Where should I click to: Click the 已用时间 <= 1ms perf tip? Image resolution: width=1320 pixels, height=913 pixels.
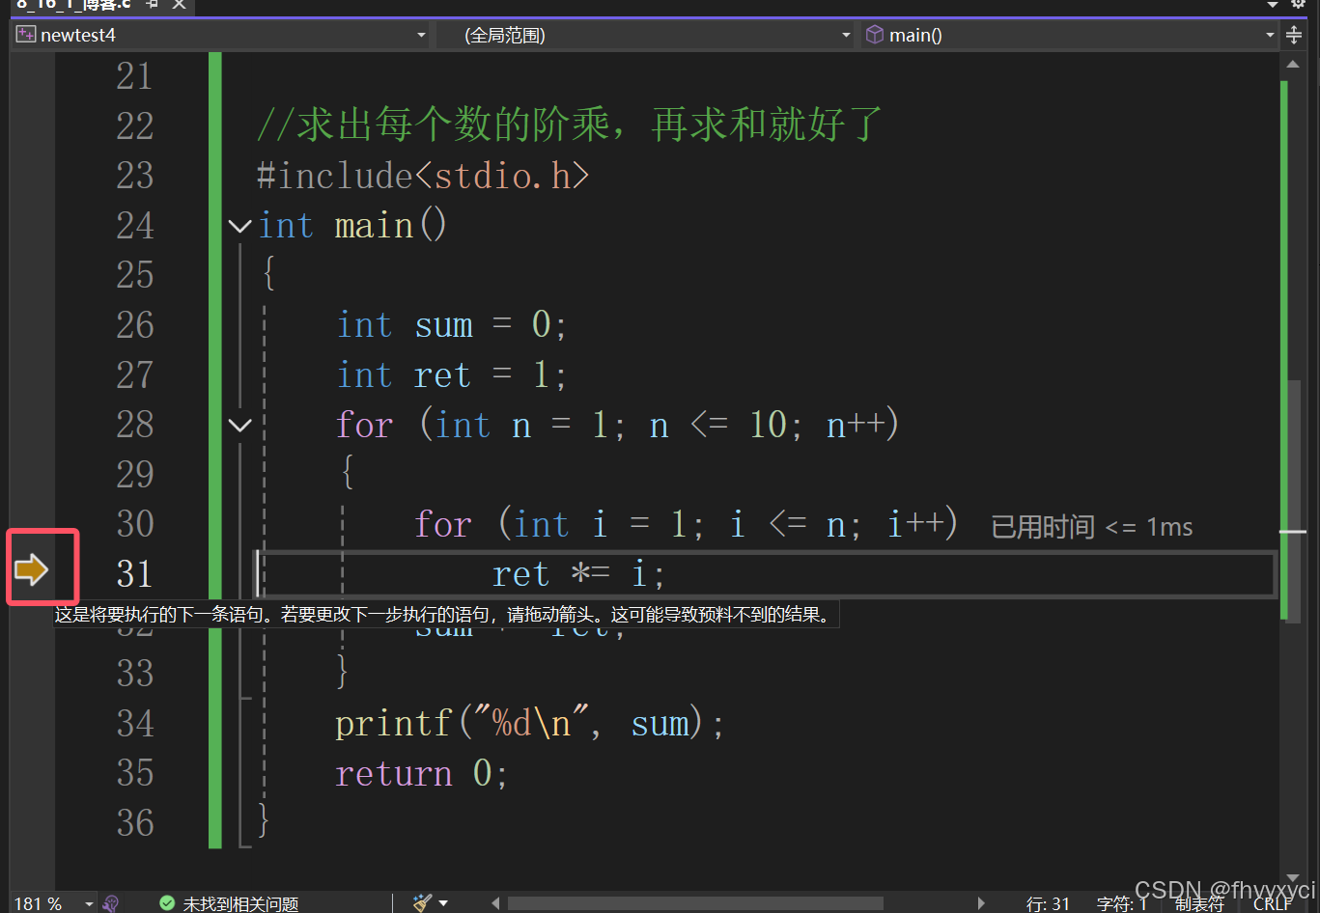click(x=1091, y=527)
